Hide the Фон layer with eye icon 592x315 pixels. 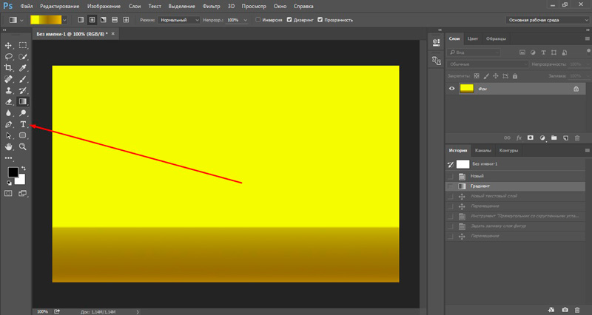[452, 89]
